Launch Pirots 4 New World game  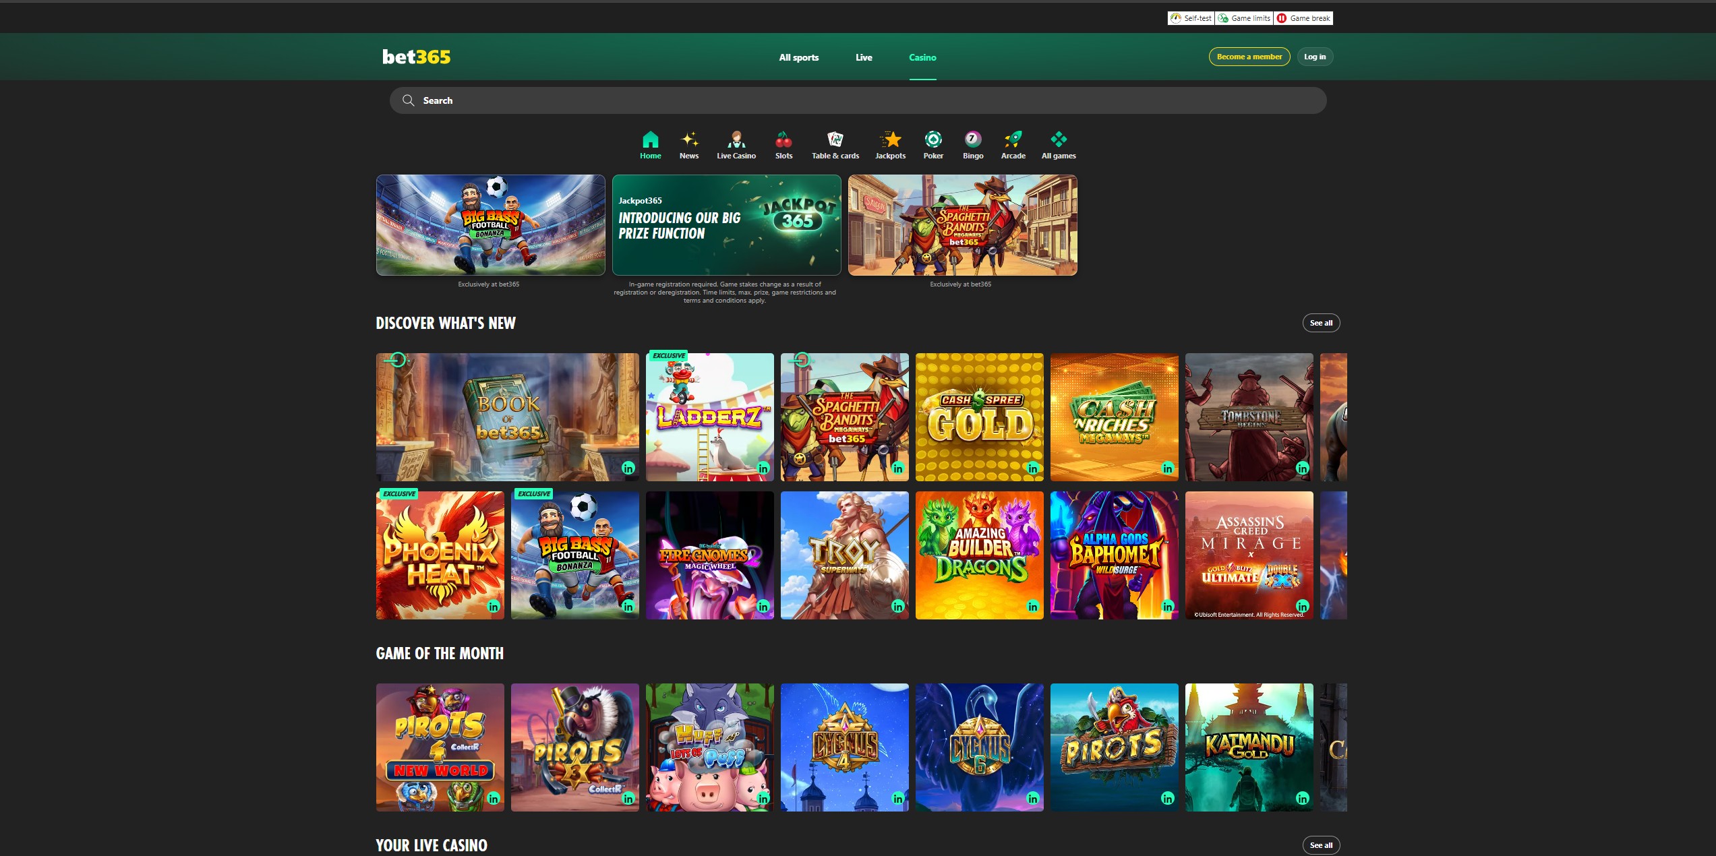point(440,747)
